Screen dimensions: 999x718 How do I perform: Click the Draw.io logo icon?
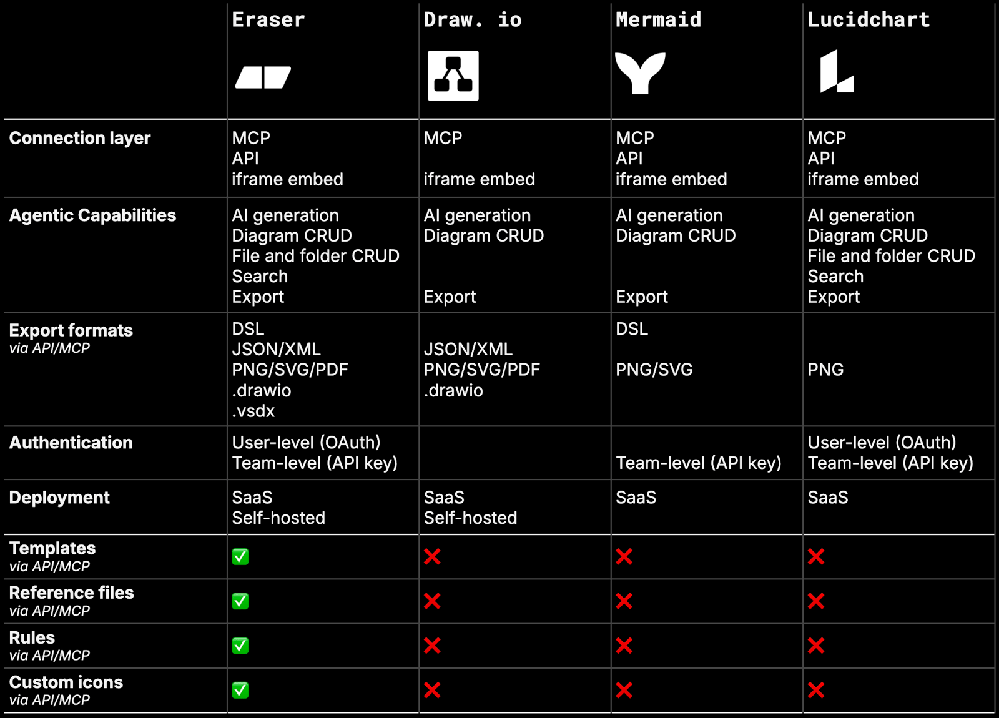point(453,76)
